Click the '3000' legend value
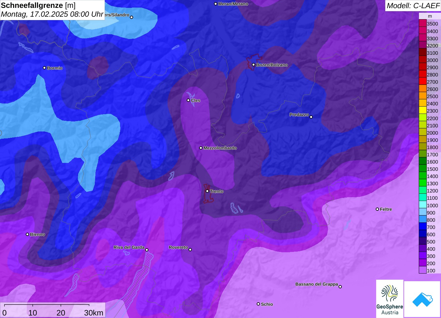The width and height of the screenshot is (441, 318). point(432,60)
